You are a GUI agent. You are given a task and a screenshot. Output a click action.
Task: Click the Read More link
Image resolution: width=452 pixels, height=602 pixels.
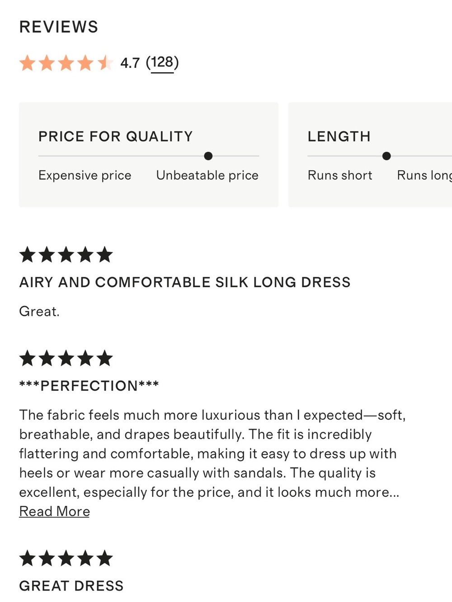(54, 511)
